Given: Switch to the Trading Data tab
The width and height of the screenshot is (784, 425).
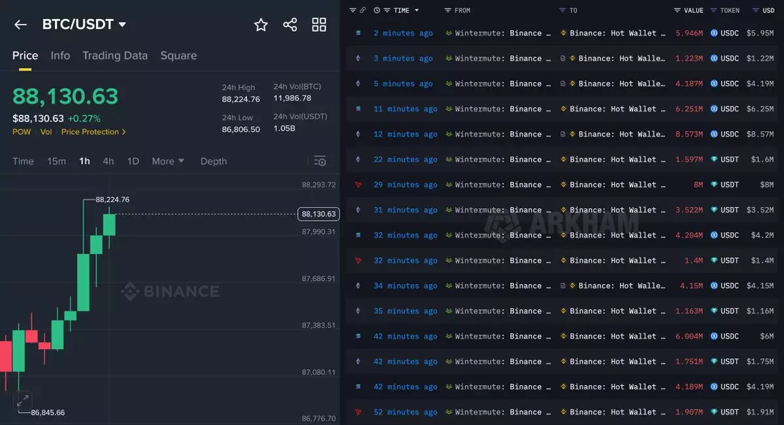Looking at the screenshot, I should [x=115, y=55].
